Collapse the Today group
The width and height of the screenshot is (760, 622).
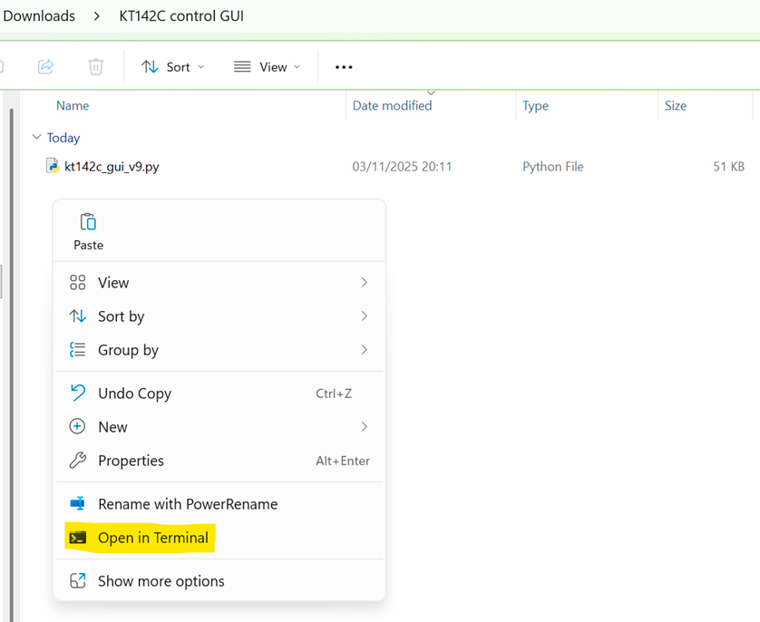click(36, 138)
